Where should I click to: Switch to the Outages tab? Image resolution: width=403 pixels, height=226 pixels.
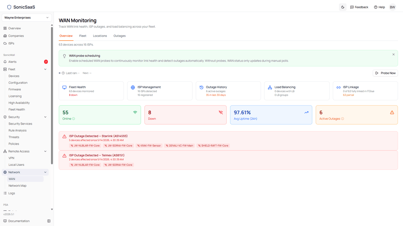(x=120, y=36)
